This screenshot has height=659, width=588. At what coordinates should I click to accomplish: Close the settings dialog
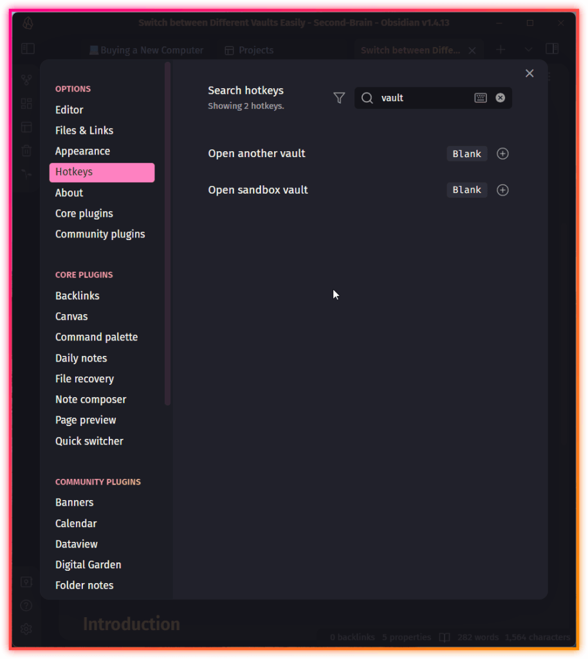click(x=529, y=73)
